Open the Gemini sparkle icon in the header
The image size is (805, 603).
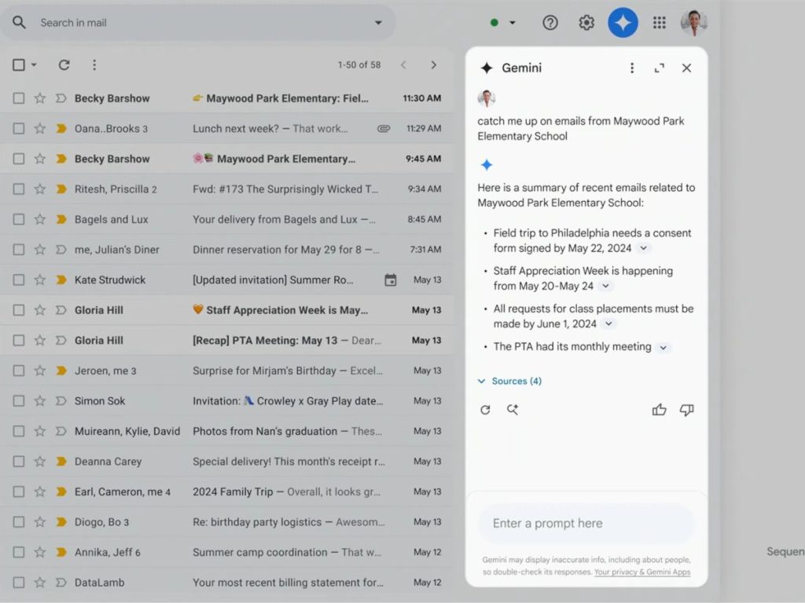click(x=623, y=22)
